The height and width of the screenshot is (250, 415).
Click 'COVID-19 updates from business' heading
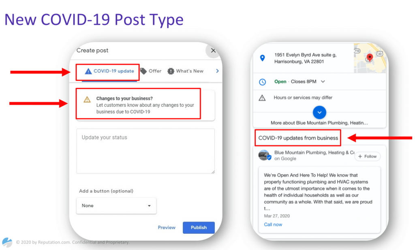click(x=298, y=138)
